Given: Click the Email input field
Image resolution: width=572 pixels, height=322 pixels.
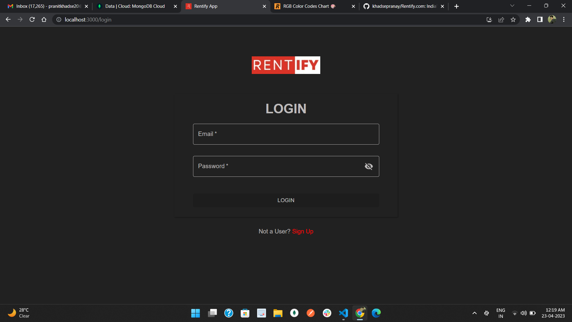Looking at the screenshot, I should coord(286,134).
